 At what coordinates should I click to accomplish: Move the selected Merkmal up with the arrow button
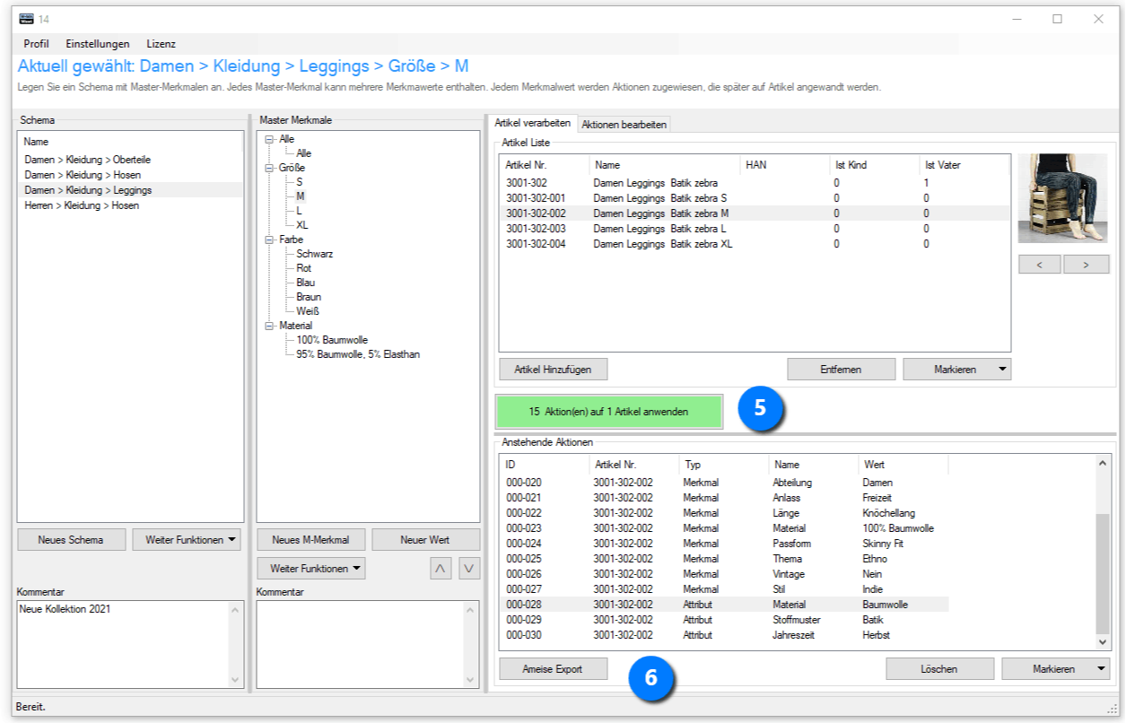pyautogui.click(x=441, y=569)
